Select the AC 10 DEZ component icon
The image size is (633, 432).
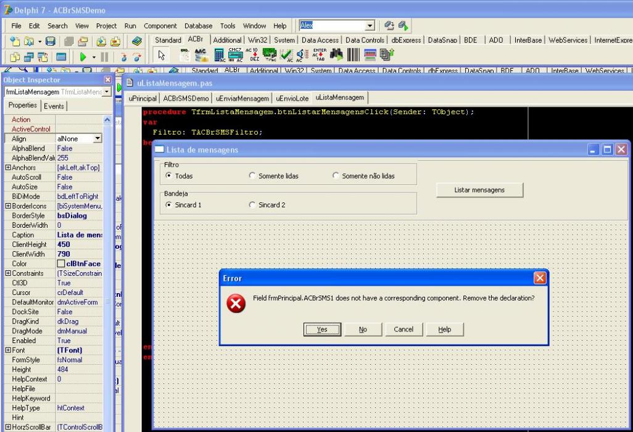pyautogui.click(x=253, y=55)
